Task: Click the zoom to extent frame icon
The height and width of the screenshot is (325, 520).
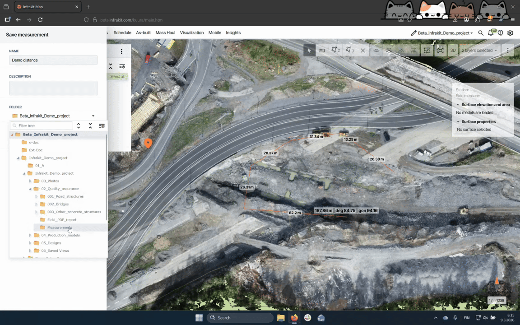Action: [x=440, y=51]
